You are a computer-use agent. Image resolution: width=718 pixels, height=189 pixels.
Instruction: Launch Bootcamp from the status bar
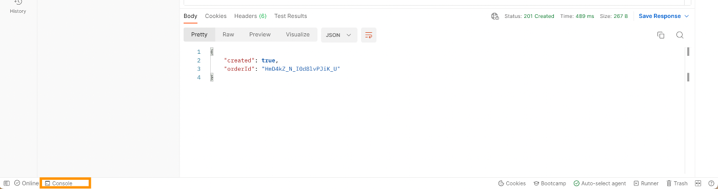pyautogui.click(x=550, y=183)
